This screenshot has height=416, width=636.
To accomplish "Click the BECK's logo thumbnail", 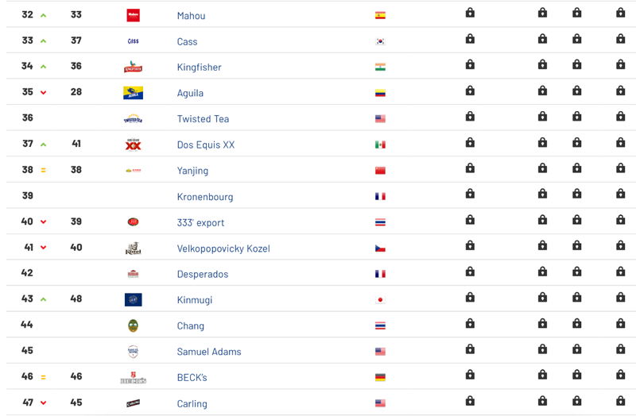I will pyautogui.click(x=133, y=378).
